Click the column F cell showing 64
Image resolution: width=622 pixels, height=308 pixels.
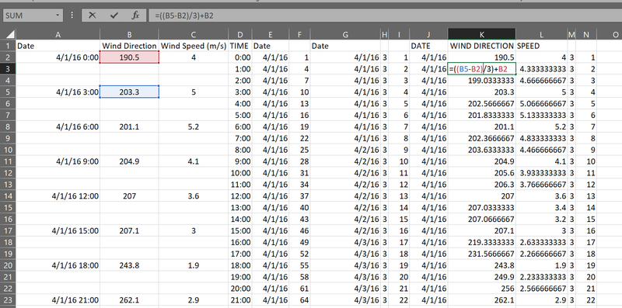pos(300,300)
